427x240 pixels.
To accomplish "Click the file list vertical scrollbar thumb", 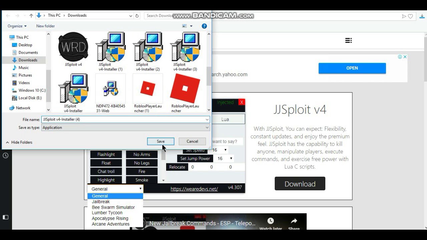I will [x=209, y=76].
